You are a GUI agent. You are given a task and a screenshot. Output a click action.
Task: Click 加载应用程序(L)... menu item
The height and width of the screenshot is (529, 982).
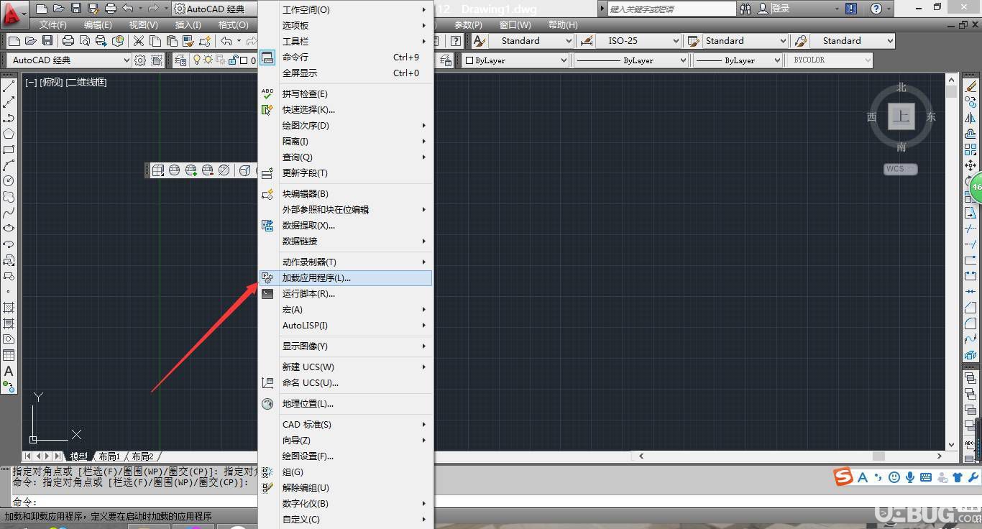346,278
